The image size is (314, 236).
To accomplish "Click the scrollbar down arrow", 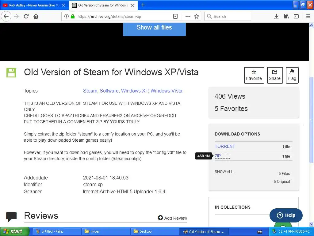I will click(x=311, y=224).
